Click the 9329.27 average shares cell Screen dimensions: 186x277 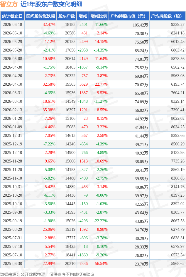pyautogui.click(x=178, y=24)
